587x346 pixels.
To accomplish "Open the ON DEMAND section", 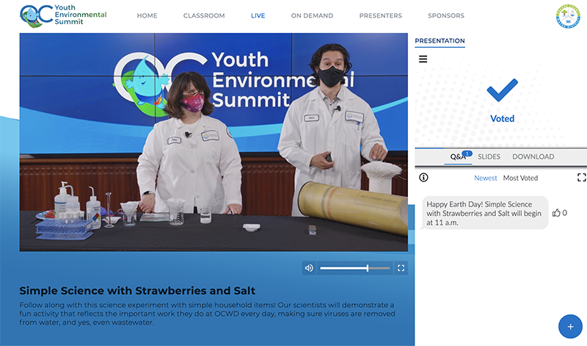I will click(313, 15).
